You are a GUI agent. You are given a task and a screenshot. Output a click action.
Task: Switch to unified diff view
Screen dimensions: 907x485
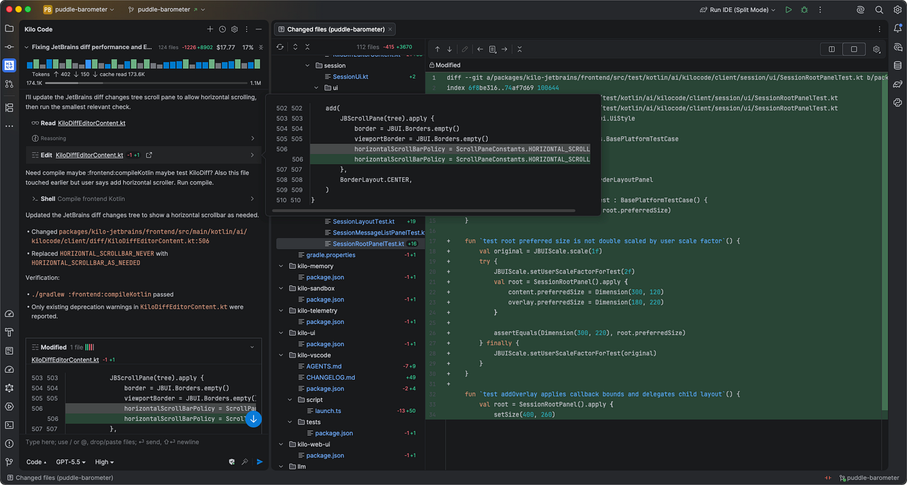tap(853, 49)
